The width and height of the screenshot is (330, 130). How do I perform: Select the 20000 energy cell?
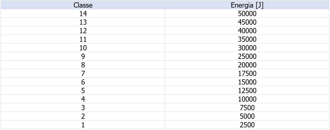[x=247, y=65]
